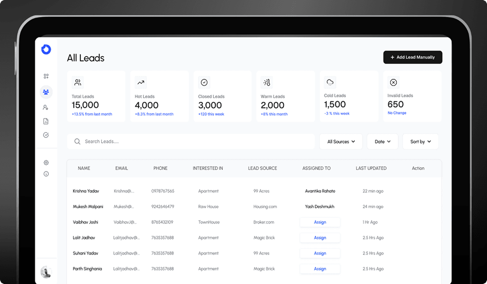Expand the Sort by dropdown

tap(420, 142)
